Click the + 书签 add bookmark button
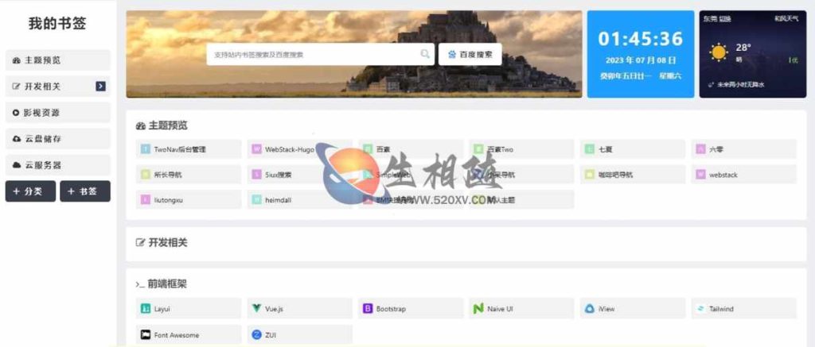This screenshot has height=347, width=815. [84, 191]
